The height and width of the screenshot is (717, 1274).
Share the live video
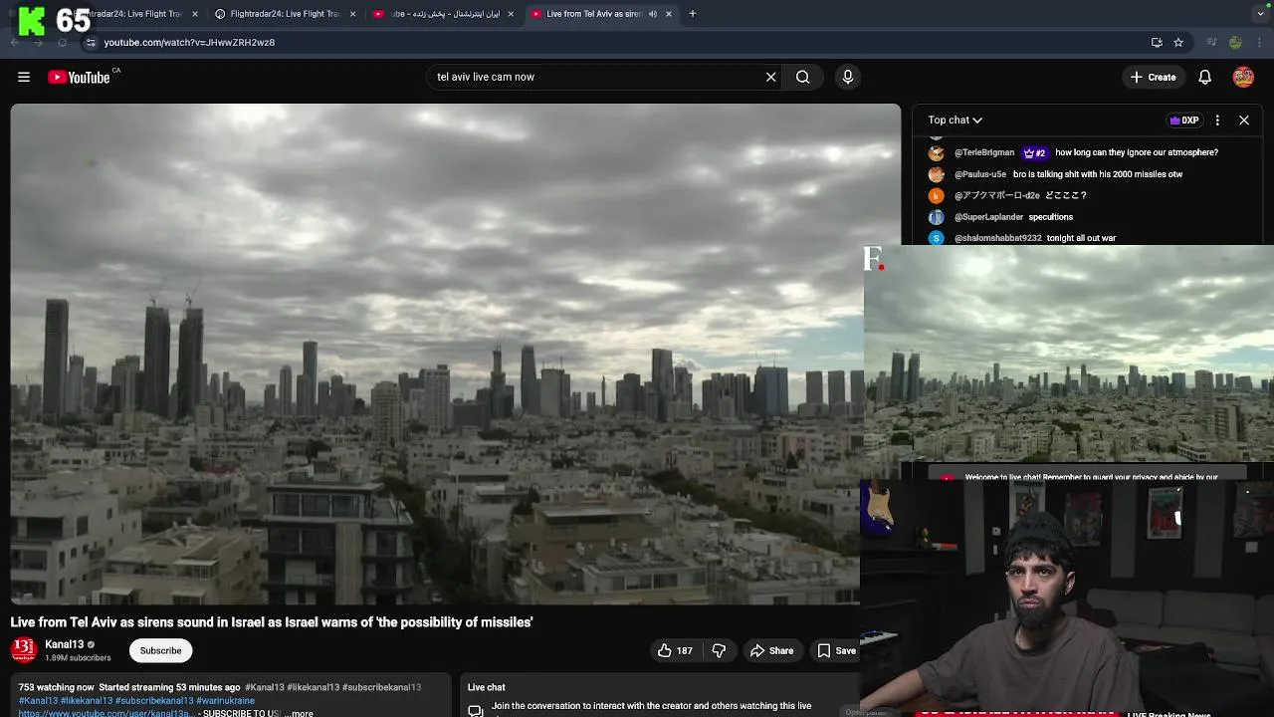point(771,650)
